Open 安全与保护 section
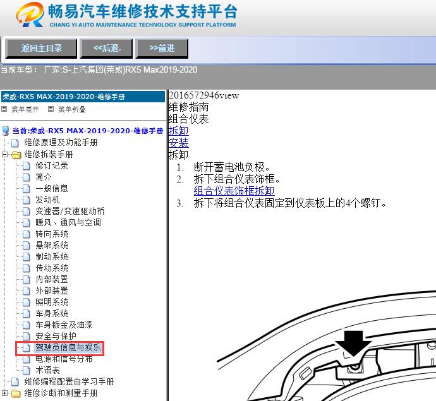 coord(56,336)
